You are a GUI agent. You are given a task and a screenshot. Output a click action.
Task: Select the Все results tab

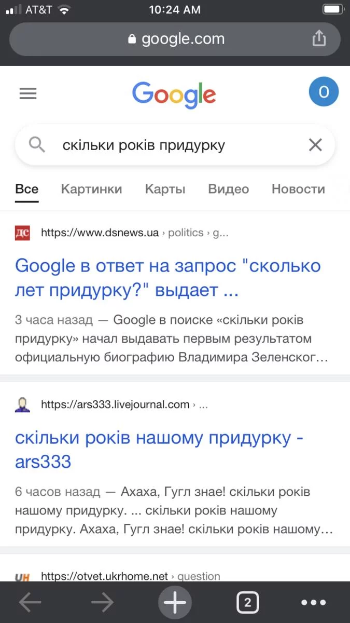coord(26,189)
